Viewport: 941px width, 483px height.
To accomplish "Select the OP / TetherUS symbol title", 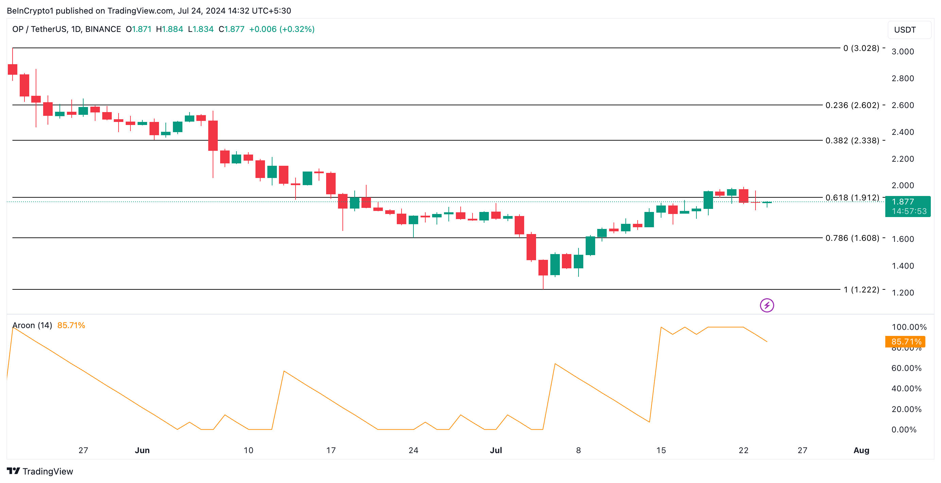I will (x=67, y=29).
